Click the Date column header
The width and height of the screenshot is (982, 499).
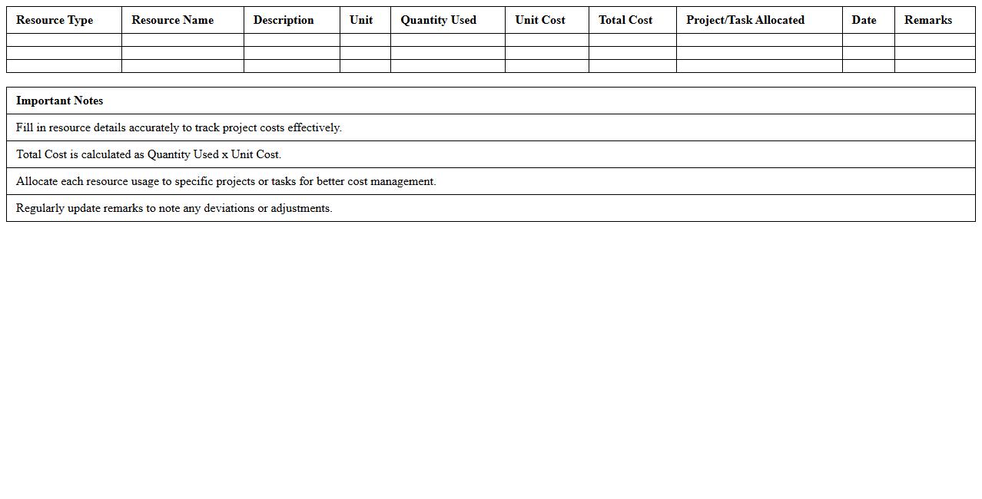[864, 20]
